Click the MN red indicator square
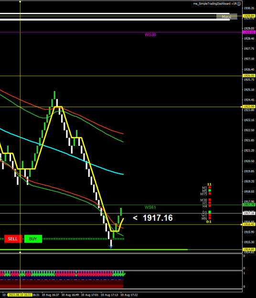Image resolution: width=256 pixels, height=298 pixels. tap(210, 218)
